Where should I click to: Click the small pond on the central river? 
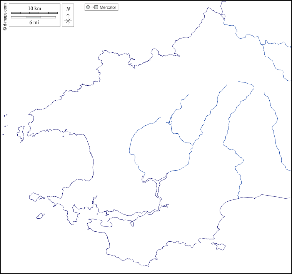(168, 123)
